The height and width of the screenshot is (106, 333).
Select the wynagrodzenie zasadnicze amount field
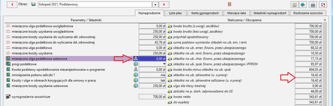point(153,96)
